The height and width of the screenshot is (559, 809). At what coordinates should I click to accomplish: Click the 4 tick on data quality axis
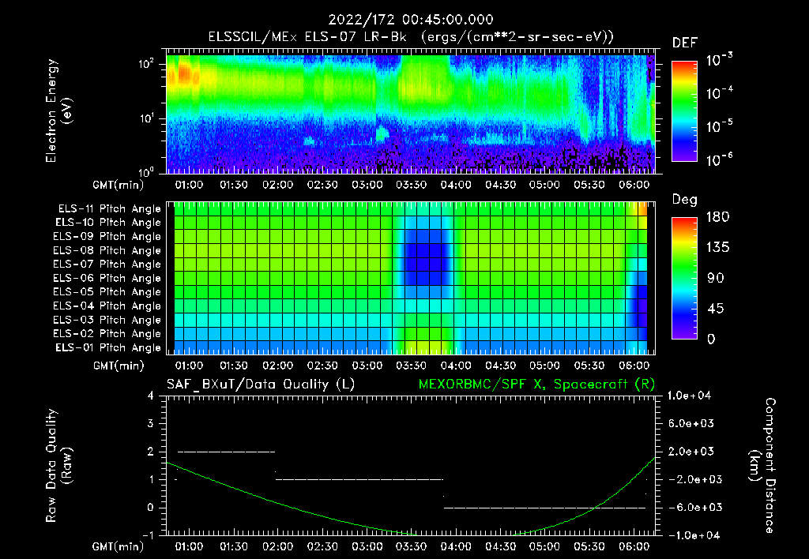coord(151,396)
